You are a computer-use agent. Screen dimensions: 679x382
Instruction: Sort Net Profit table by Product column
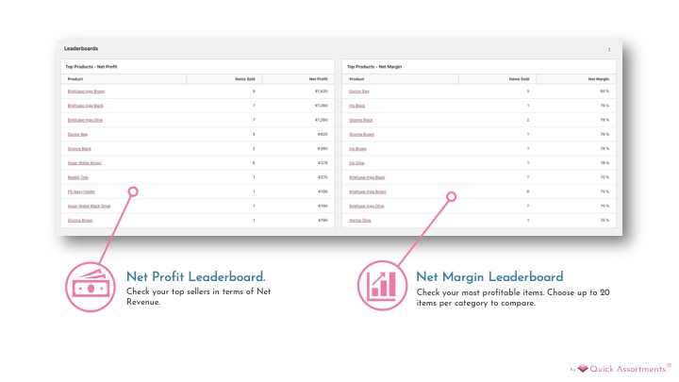click(x=75, y=79)
